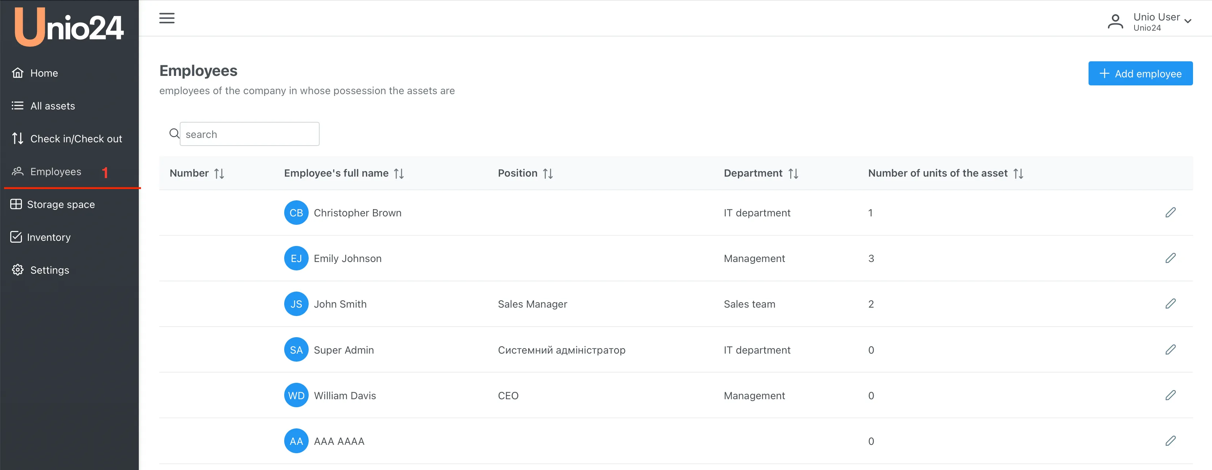Sort by Department column arrows
This screenshot has width=1212, height=470.
(793, 173)
